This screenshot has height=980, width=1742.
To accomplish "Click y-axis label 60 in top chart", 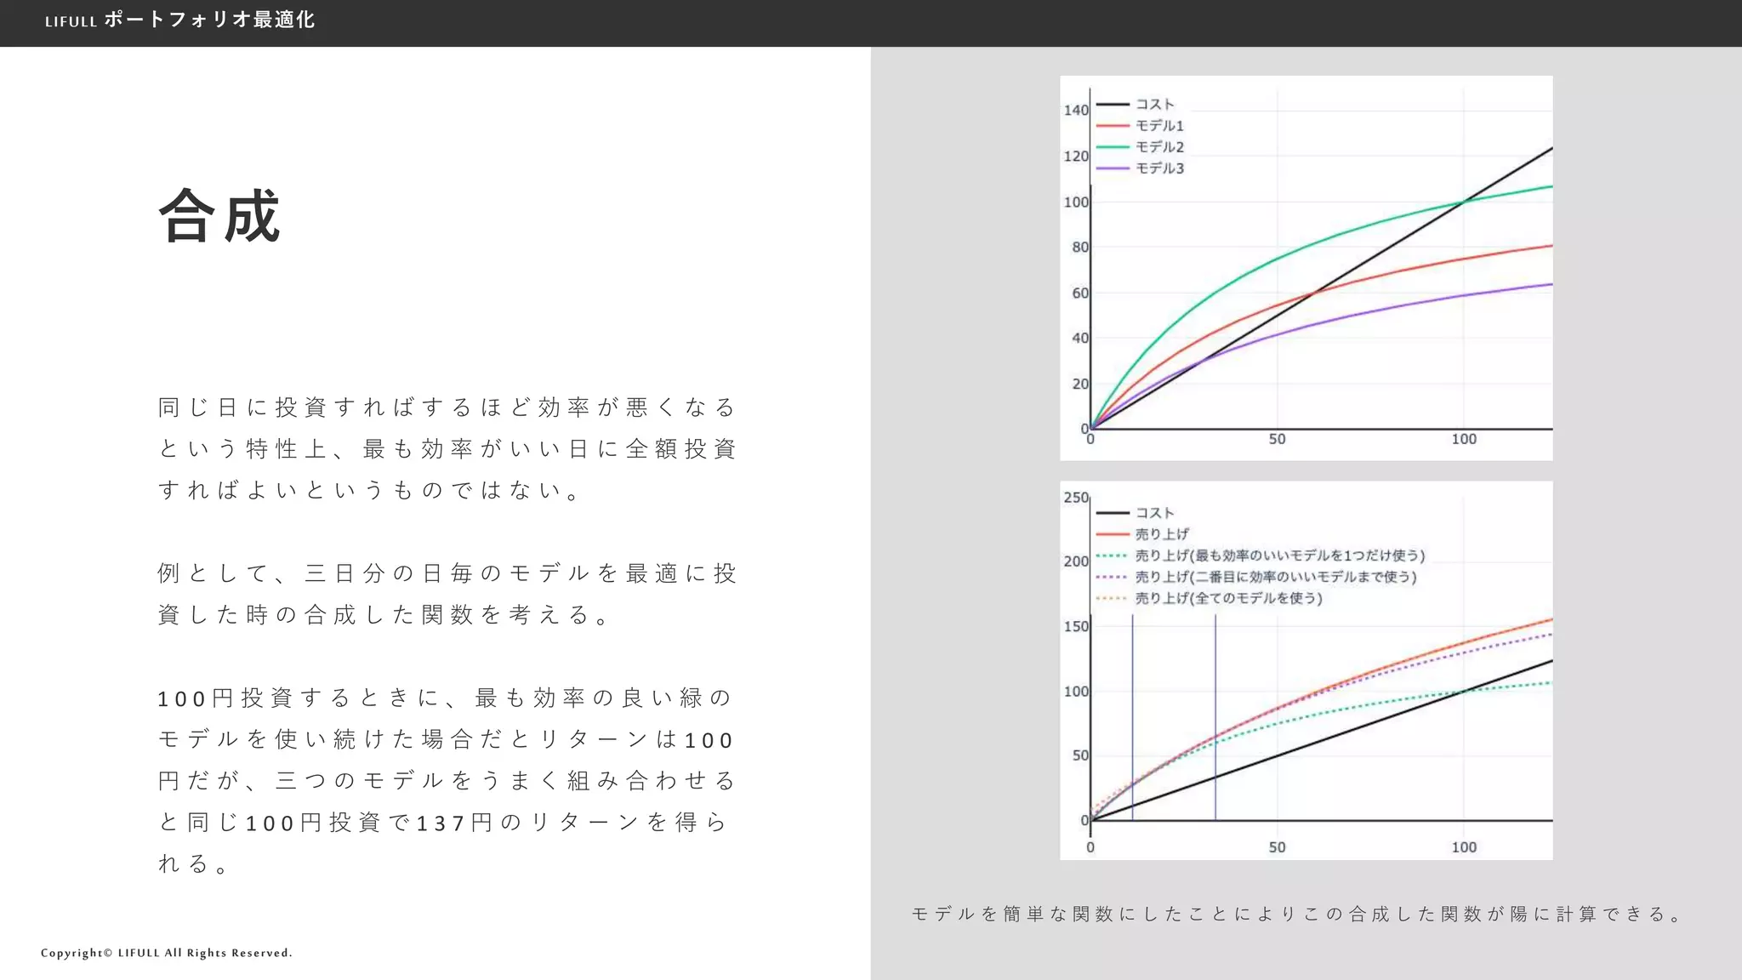I will coord(1080,293).
